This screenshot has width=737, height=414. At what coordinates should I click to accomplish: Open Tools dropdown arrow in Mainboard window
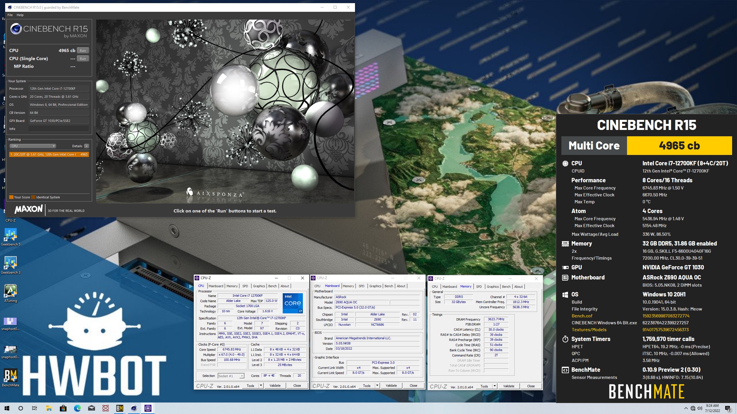tap(377, 386)
